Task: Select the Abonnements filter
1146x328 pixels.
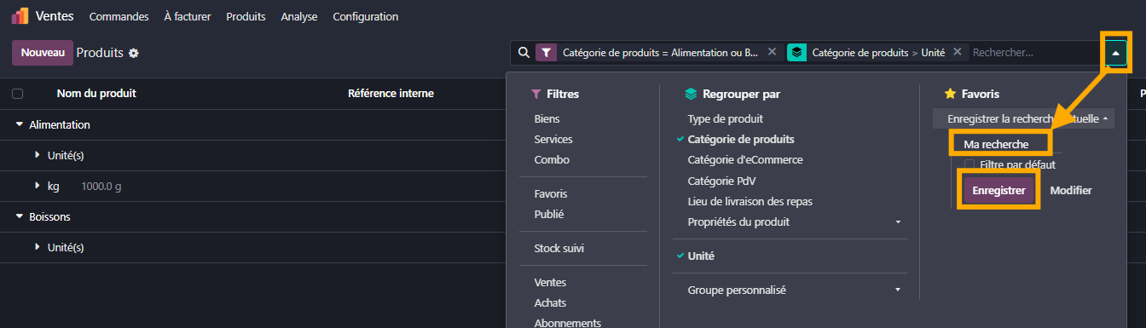Action: 568,323
